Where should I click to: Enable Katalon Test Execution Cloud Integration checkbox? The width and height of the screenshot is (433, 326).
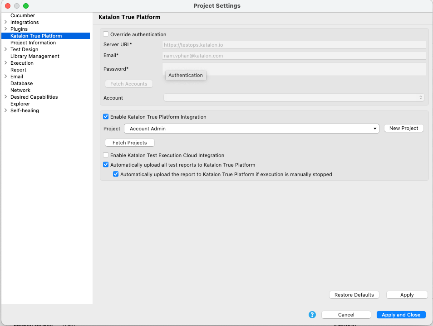pos(106,155)
